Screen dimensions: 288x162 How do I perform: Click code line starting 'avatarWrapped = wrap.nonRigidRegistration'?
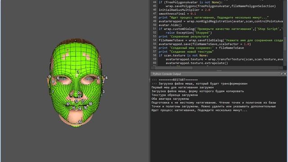tap(221, 21)
